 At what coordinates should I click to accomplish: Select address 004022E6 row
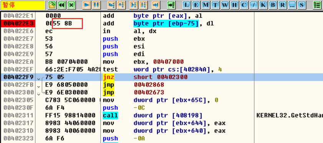point(18,31)
